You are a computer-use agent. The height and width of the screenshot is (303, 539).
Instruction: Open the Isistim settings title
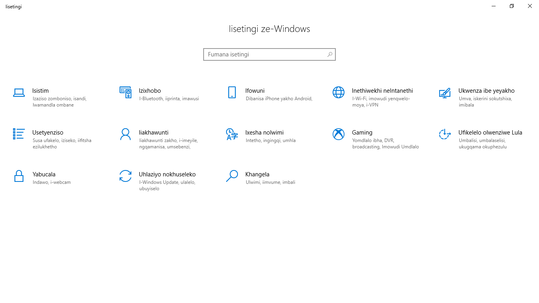41,91
